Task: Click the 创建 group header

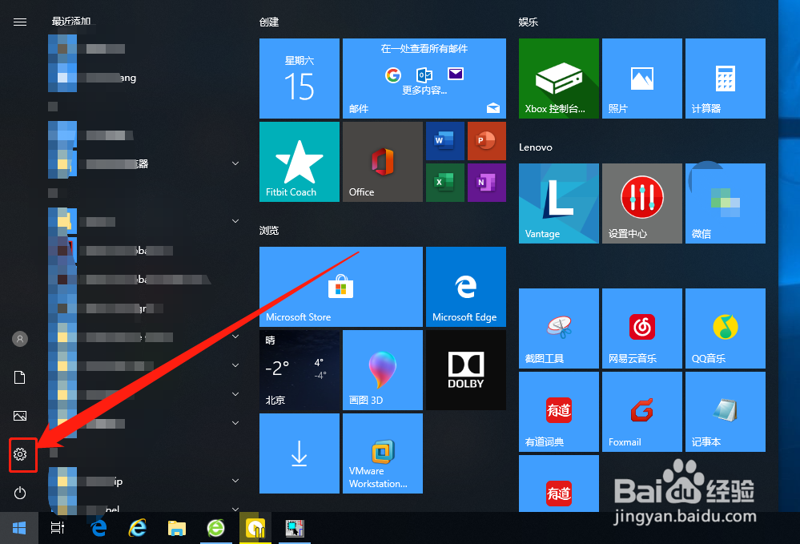Action: 269,22
